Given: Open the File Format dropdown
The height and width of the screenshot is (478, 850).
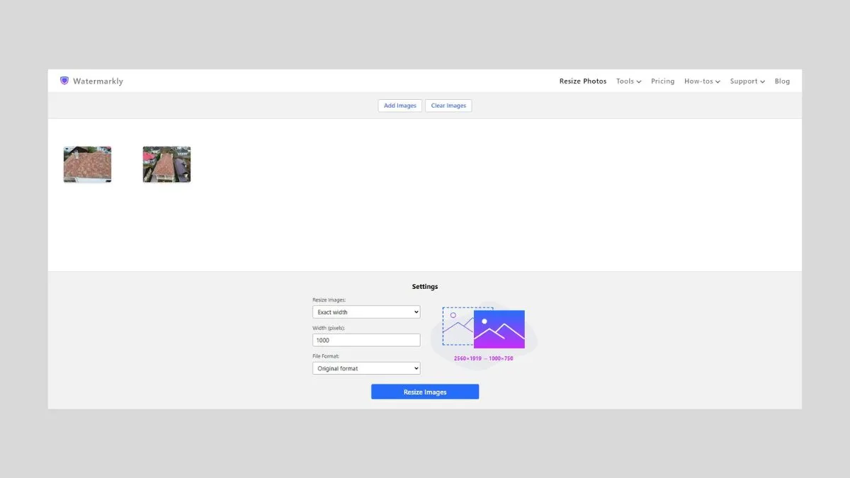Looking at the screenshot, I should (x=365, y=368).
